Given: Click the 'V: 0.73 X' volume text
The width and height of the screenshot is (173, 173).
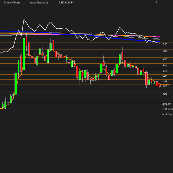Looking at the screenshot, I should (167, 109).
